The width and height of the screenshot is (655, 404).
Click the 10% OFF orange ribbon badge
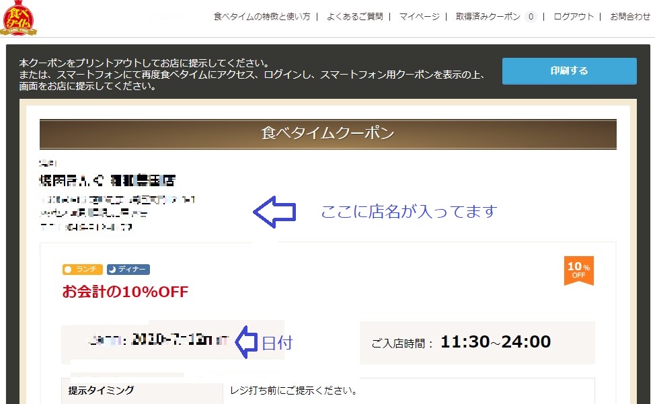pos(578,270)
